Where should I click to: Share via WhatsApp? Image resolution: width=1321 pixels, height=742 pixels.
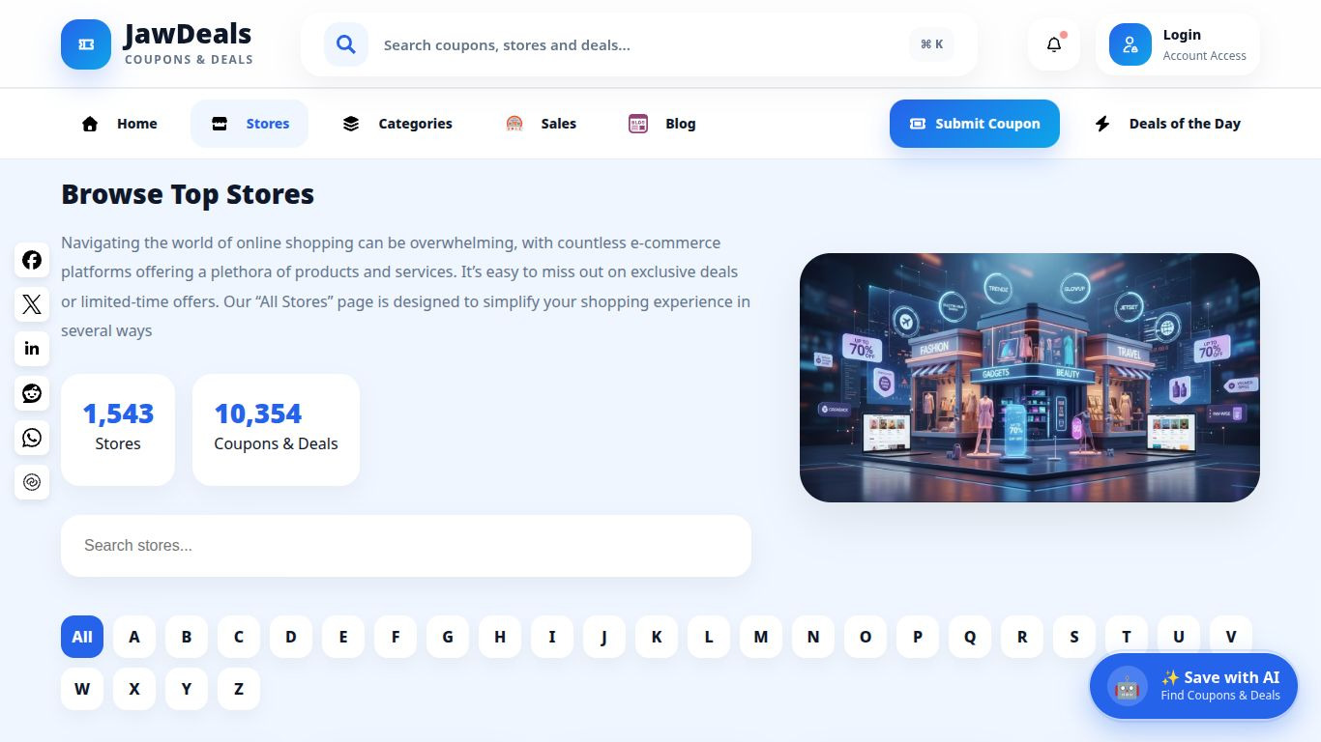point(32,438)
